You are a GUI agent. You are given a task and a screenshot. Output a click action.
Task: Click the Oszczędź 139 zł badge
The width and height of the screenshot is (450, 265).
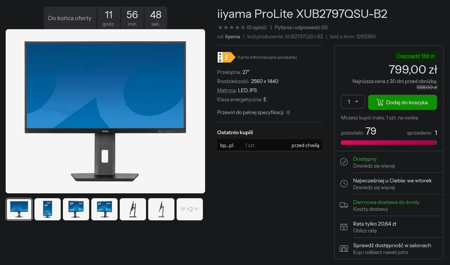415,56
